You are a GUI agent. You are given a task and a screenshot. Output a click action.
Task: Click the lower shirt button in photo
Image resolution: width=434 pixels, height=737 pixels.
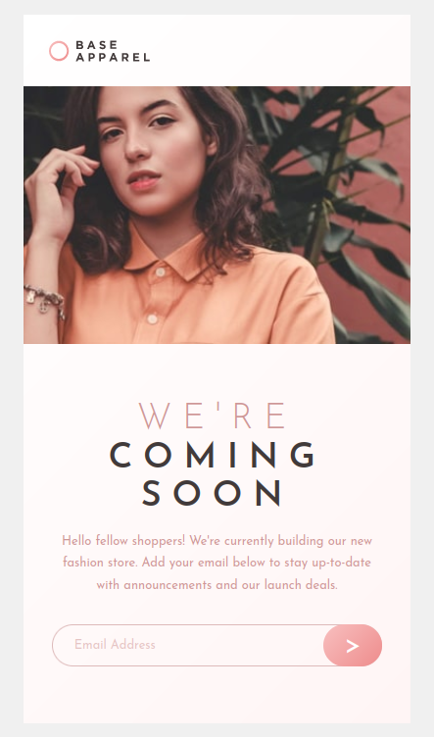pyautogui.click(x=152, y=319)
